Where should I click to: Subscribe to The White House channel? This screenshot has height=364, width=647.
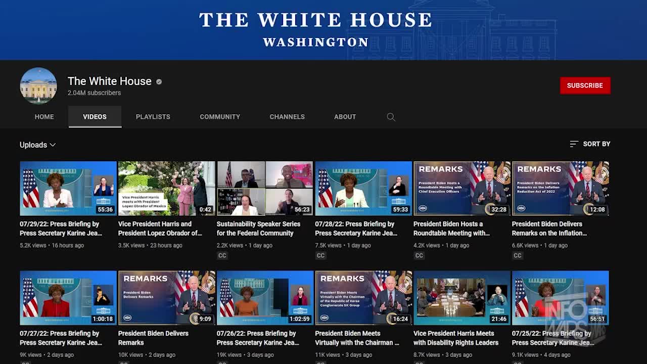[585, 85]
